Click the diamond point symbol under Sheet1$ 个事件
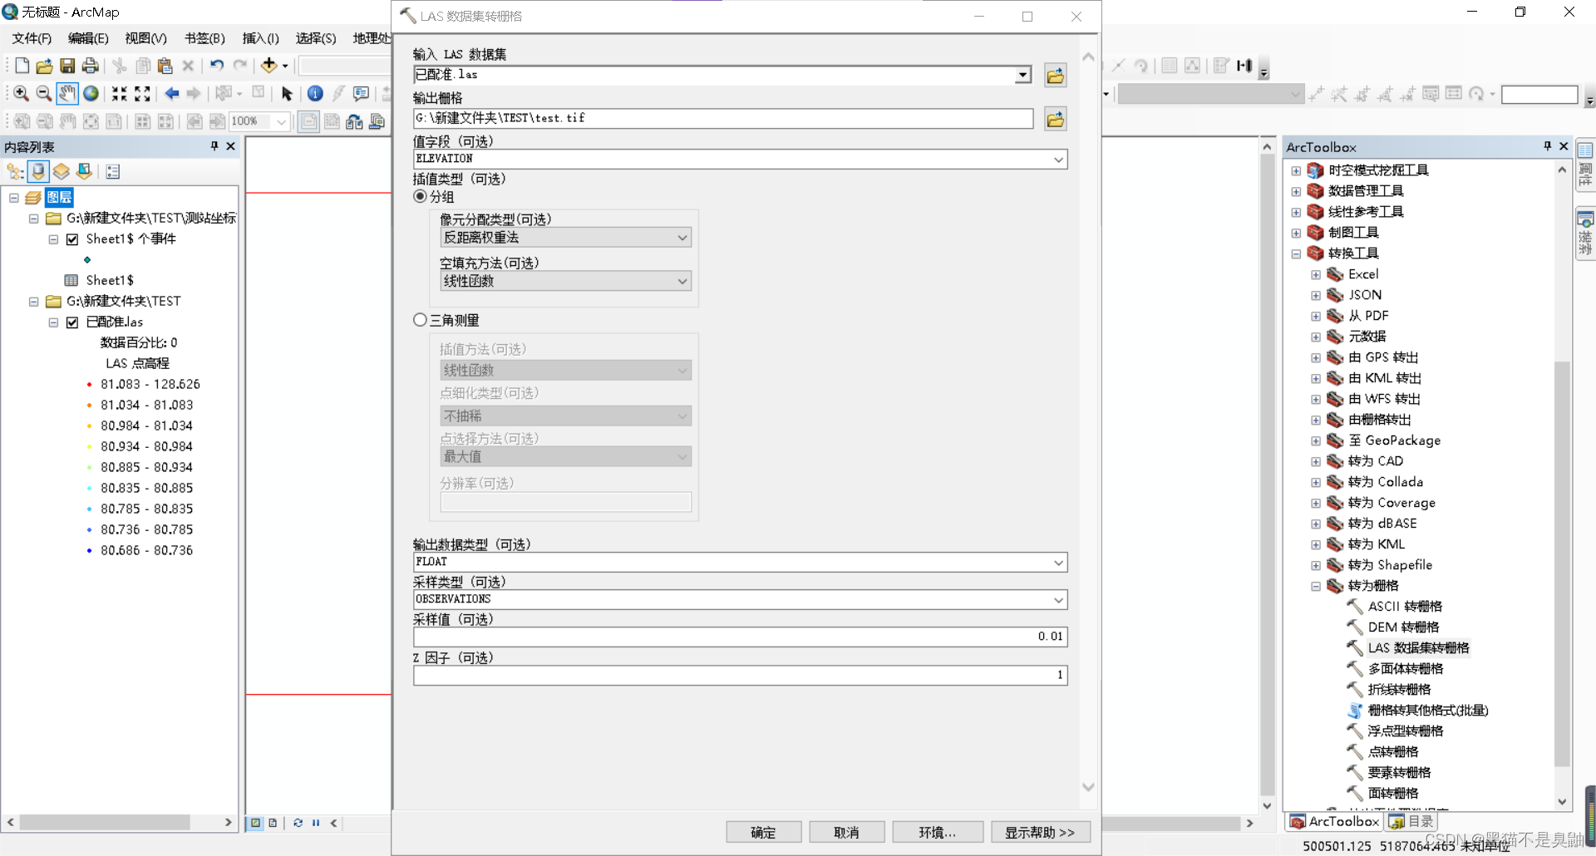 (x=87, y=259)
